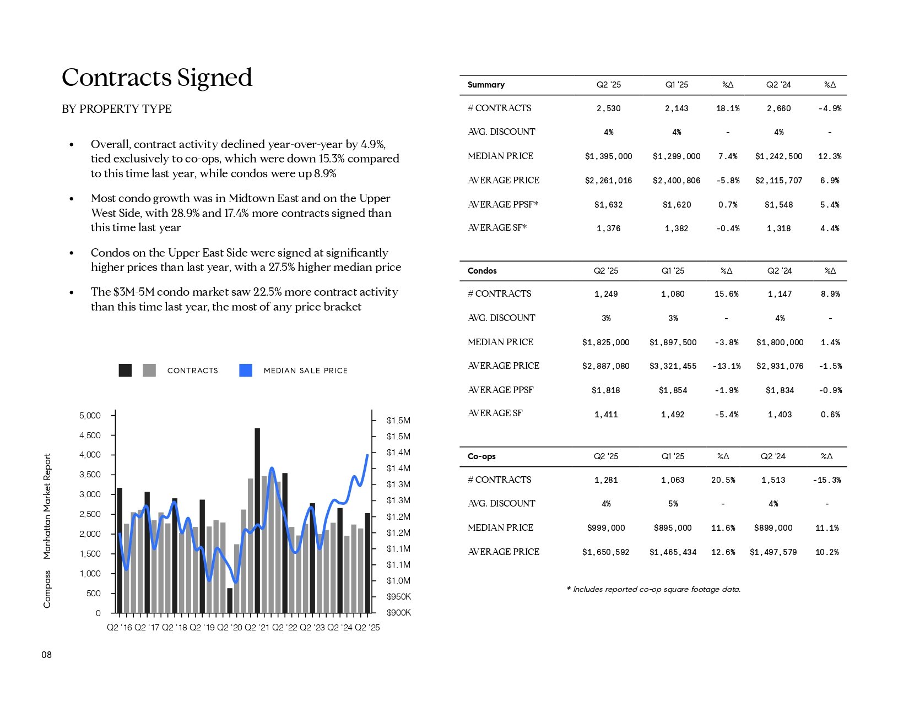Click the Midtown East condo growth bullet
909x702 pixels.
[241, 213]
